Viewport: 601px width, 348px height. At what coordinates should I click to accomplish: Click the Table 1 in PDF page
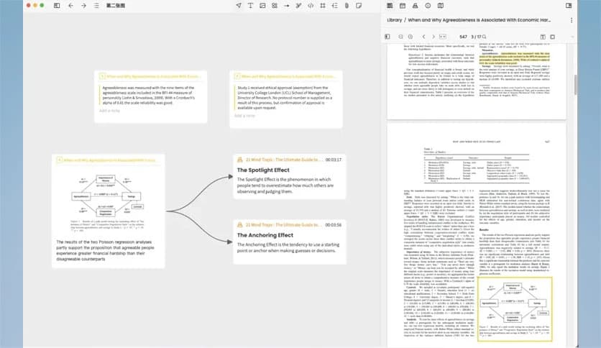pos(477,165)
